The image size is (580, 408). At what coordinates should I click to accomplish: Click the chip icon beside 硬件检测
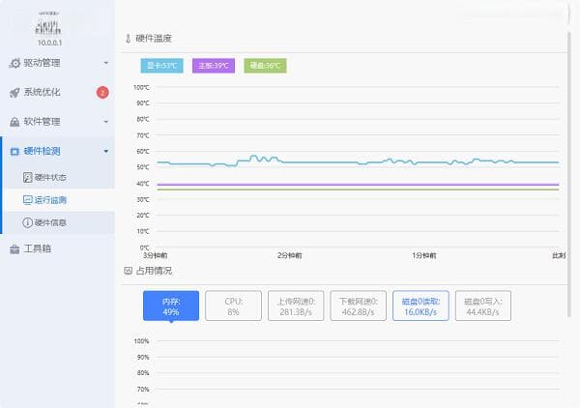click(x=14, y=151)
